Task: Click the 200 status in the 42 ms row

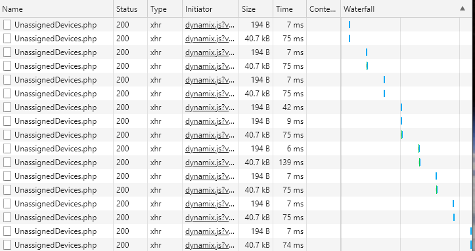Action: pos(123,107)
